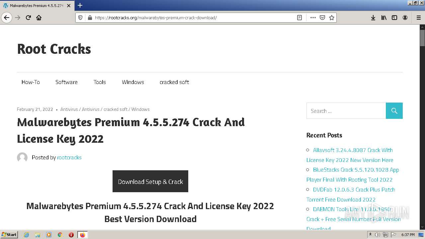
Task: View site security padlock info
Action: coord(89,18)
